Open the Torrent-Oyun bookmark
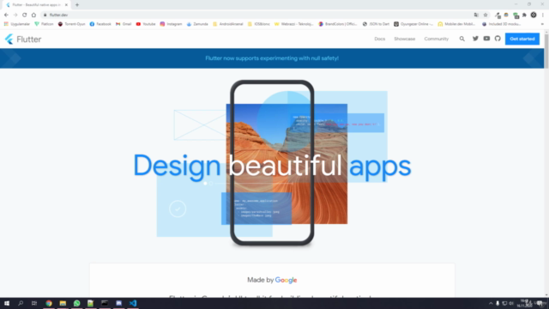Viewport: 549px width, 309px height. (x=71, y=24)
